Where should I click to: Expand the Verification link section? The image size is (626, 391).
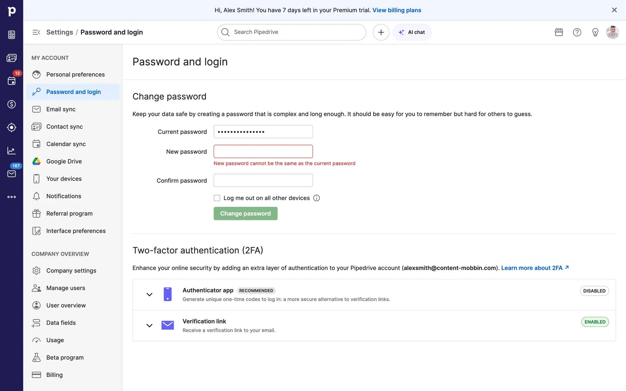click(x=149, y=326)
